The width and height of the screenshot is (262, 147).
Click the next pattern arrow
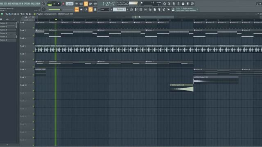tap(127, 9)
